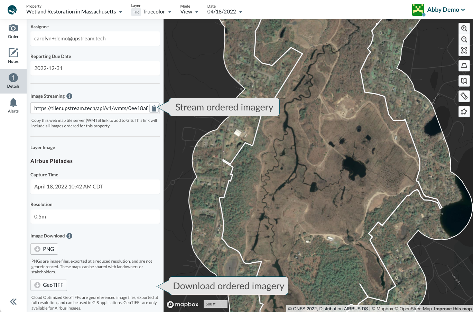473x312 pixels.
Task: Show Image Streaming info tooltip
Action: 69,96
